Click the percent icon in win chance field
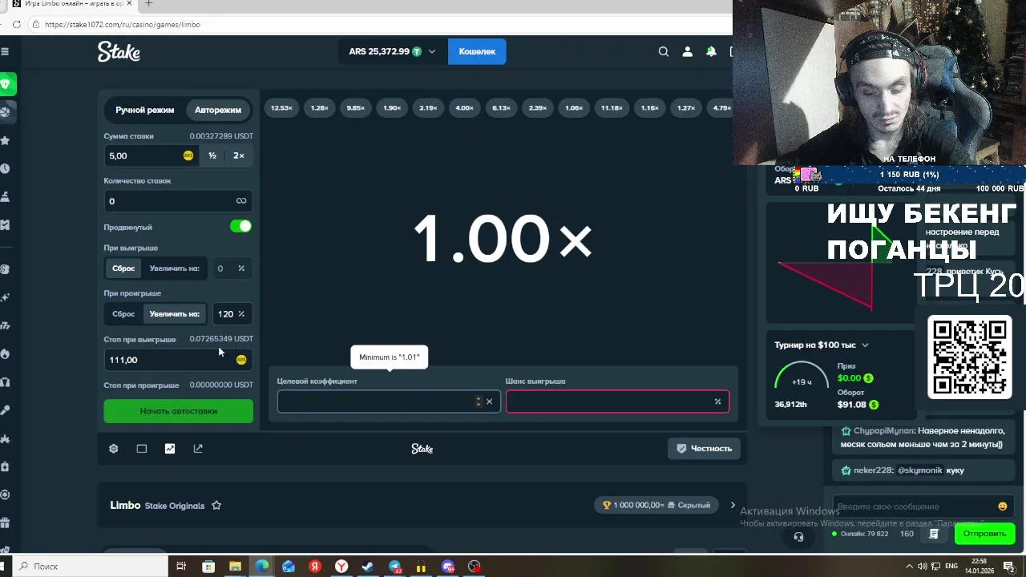The image size is (1026, 577). tap(717, 401)
